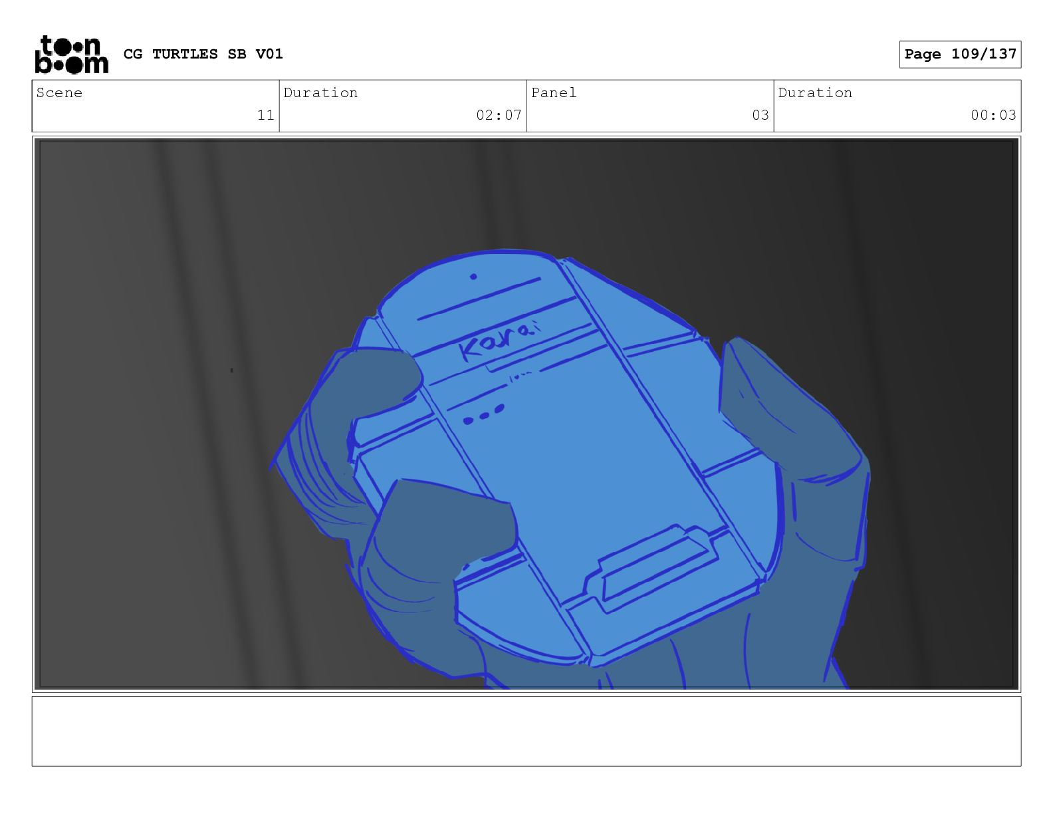This screenshot has width=1053, height=814.
Task: Click the empty notes box below the panel
Action: 526,731
